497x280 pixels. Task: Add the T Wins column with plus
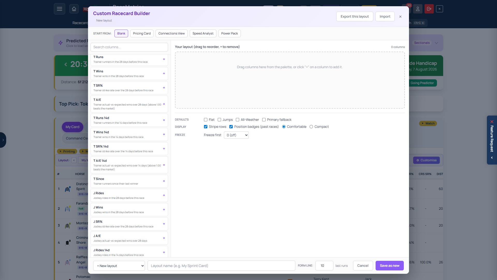(x=164, y=74)
